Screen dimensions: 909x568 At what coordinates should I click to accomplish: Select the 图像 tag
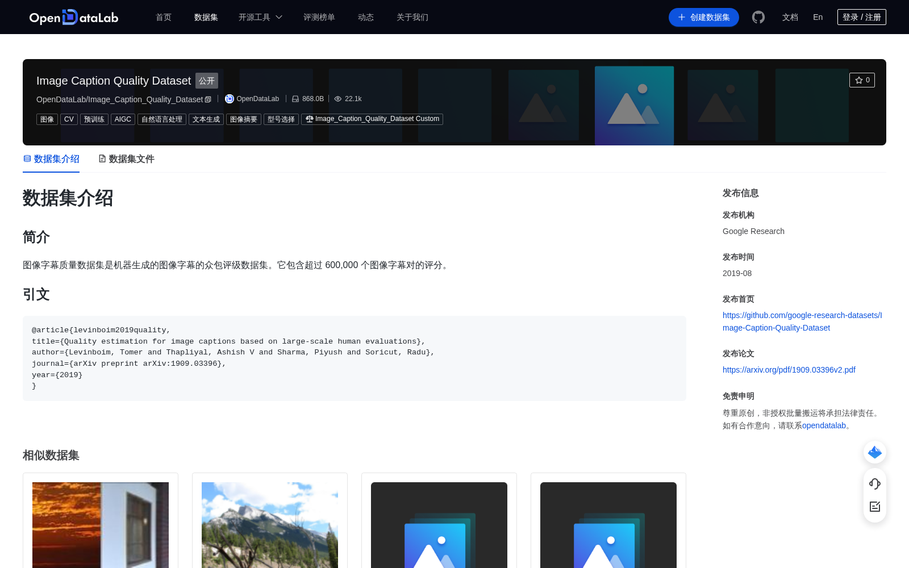[47, 119]
